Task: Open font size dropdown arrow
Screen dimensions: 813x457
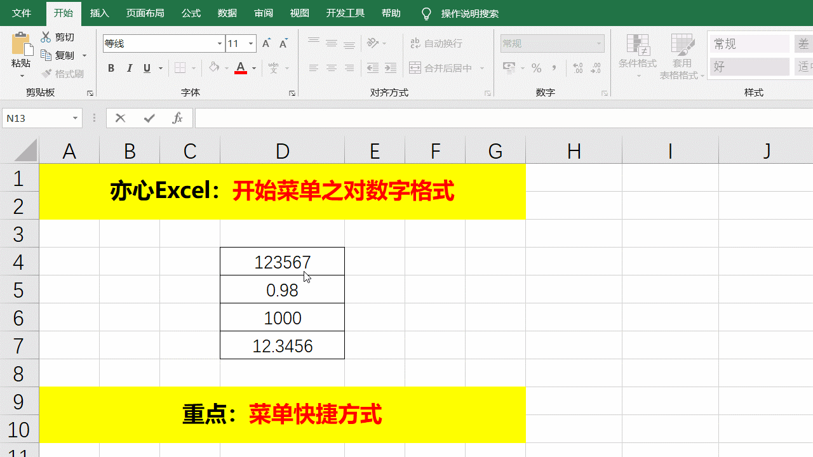Action: tap(251, 44)
